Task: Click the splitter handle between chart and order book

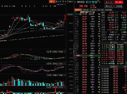Action: 74,51
